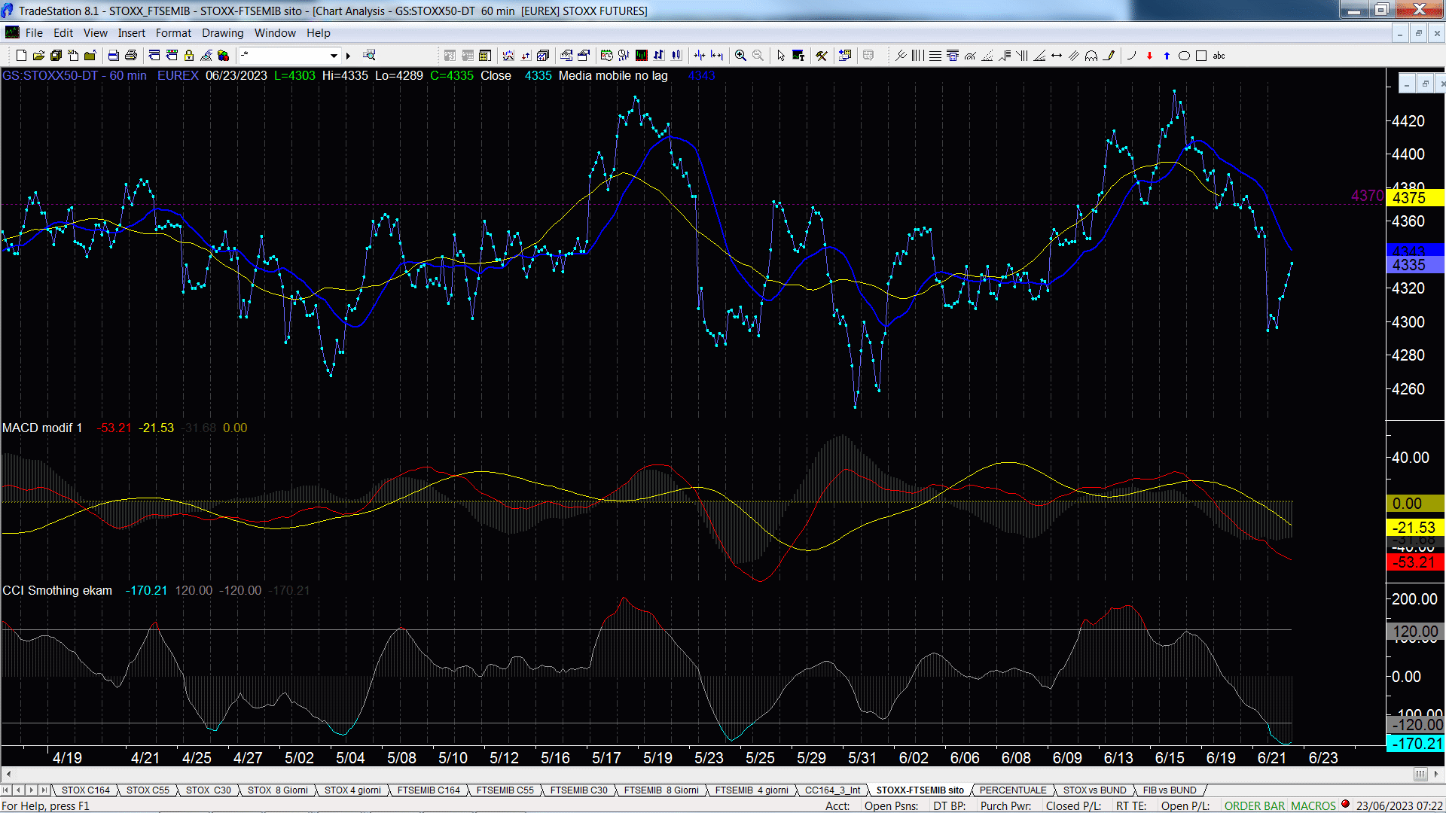The width and height of the screenshot is (1446, 813).
Task: Click the arrow right of command line
Action: tap(348, 56)
